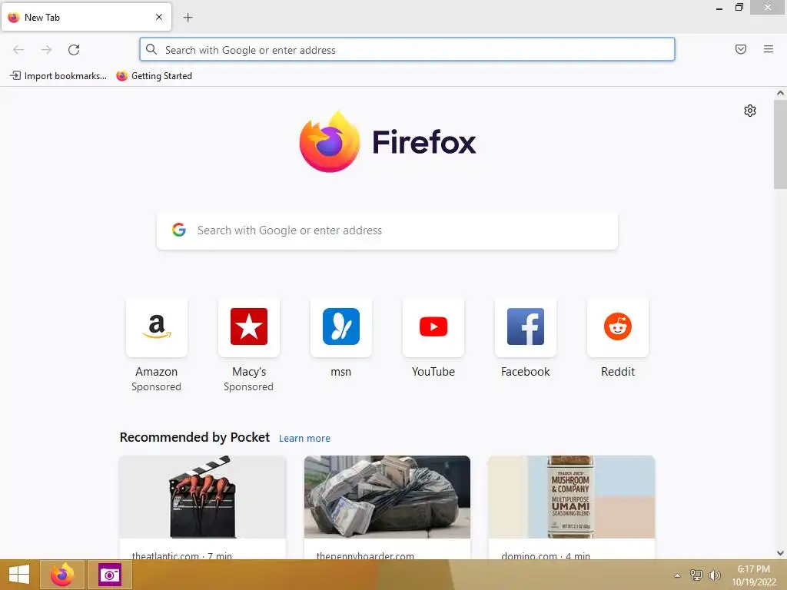Go forward with the forward arrow
Viewport: 787px width, 590px height.
pos(46,50)
